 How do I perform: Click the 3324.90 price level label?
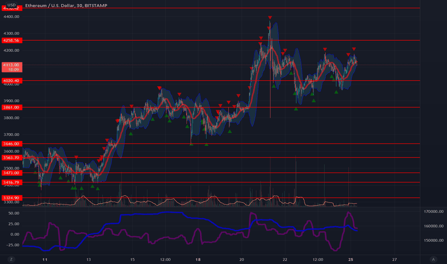pyautogui.click(x=12, y=198)
